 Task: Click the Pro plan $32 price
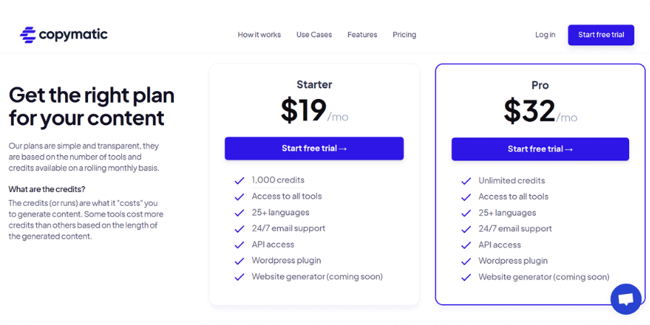click(529, 110)
